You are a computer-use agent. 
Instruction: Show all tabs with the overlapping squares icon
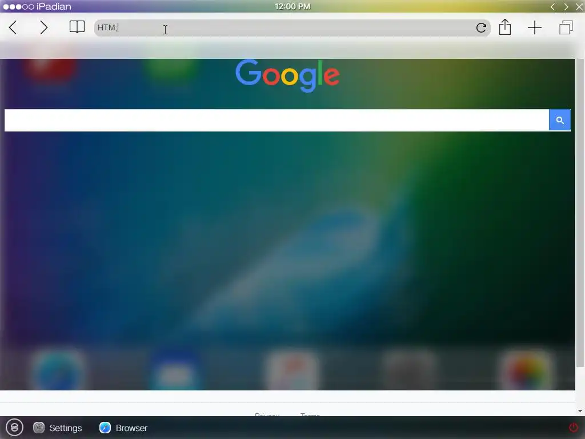click(x=566, y=27)
